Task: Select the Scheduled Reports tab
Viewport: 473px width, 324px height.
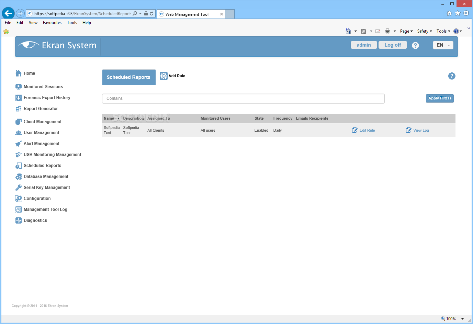Action: pyautogui.click(x=129, y=77)
